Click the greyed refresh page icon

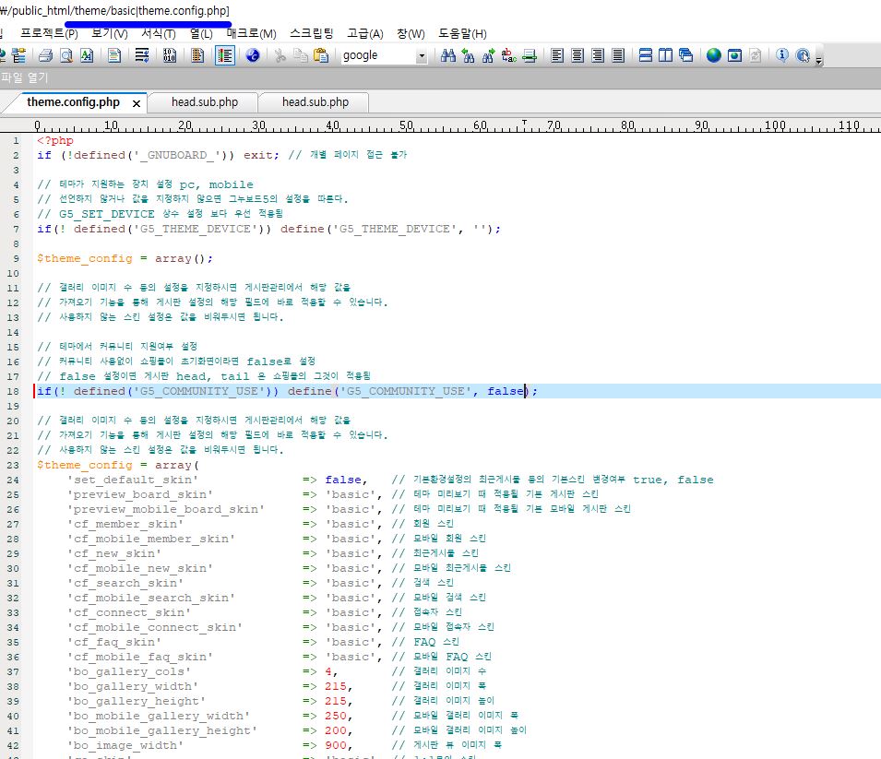click(x=756, y=55)
